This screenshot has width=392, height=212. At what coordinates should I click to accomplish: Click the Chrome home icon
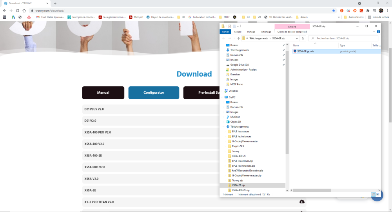pyautogui.click(x=24, y=11)
